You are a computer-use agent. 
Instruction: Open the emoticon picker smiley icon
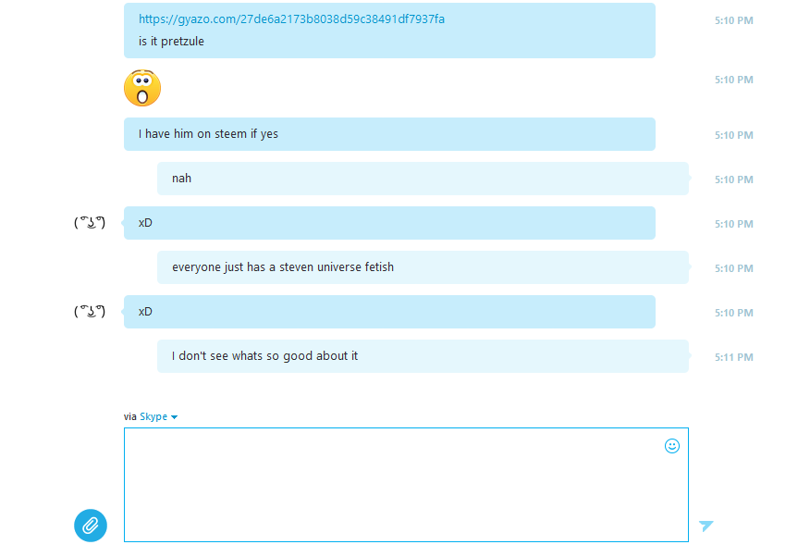click(671, 446)
